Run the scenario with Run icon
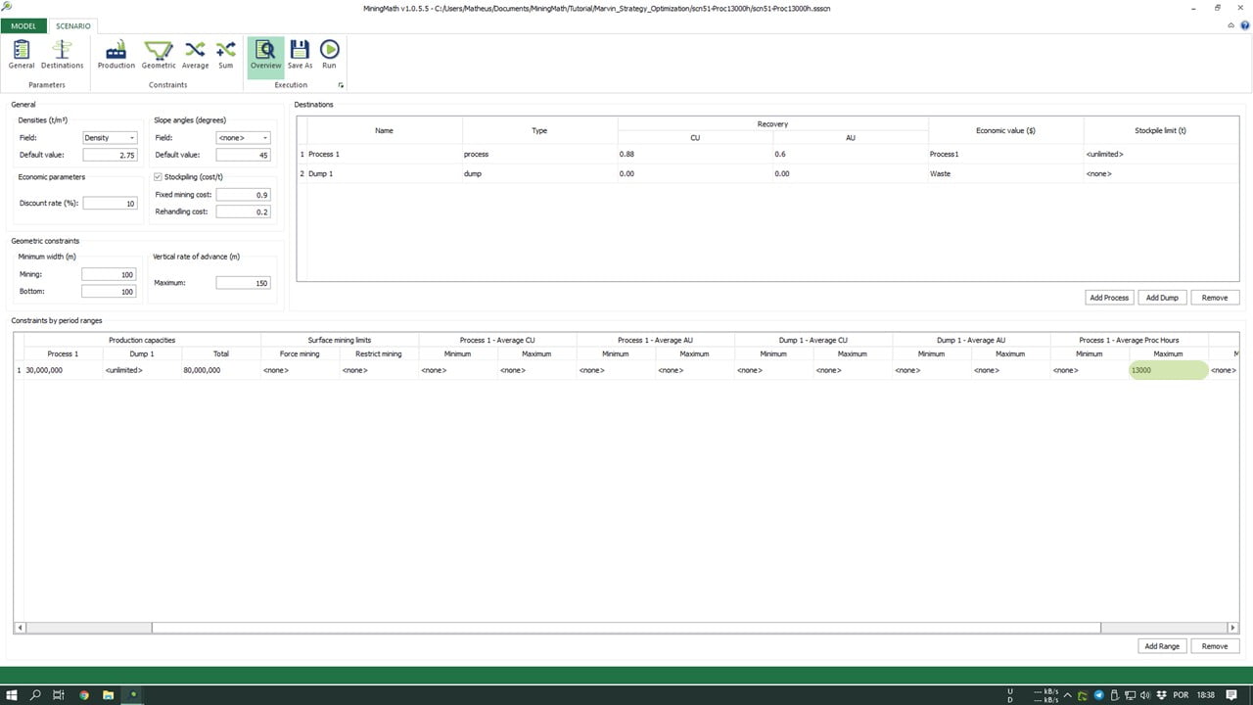1253x705 pixels. click(329, 54)
